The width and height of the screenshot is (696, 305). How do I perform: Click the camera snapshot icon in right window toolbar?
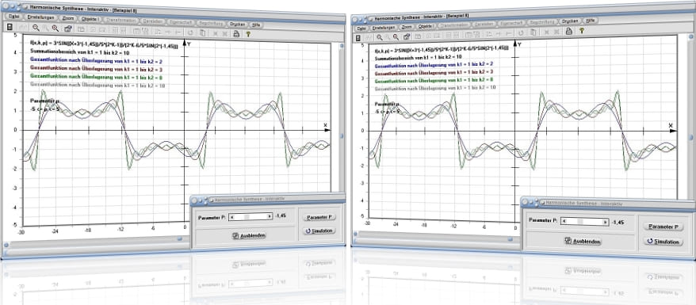click(406, 36)
